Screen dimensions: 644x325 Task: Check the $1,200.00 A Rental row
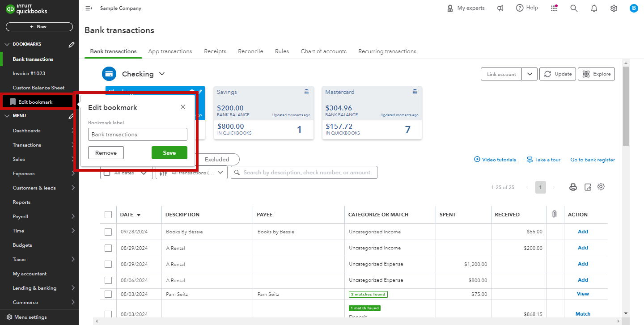(108, 264)
